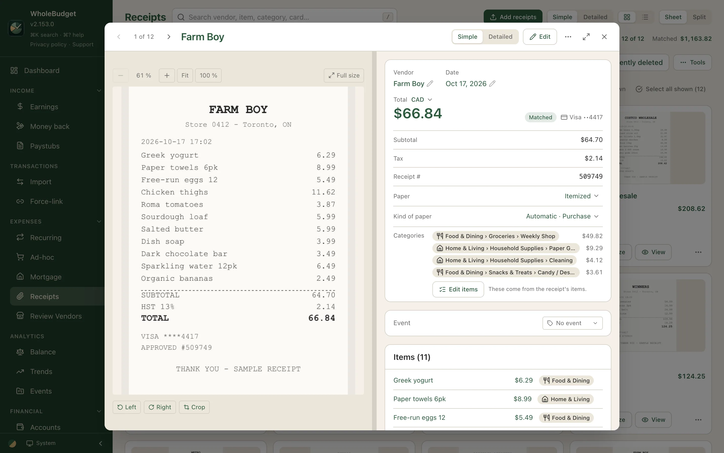Viewport: 724px width, 453px height.
Task: Select Simple view in the receipt dialog
Action: pyautogui.click(x=467, y=36)
